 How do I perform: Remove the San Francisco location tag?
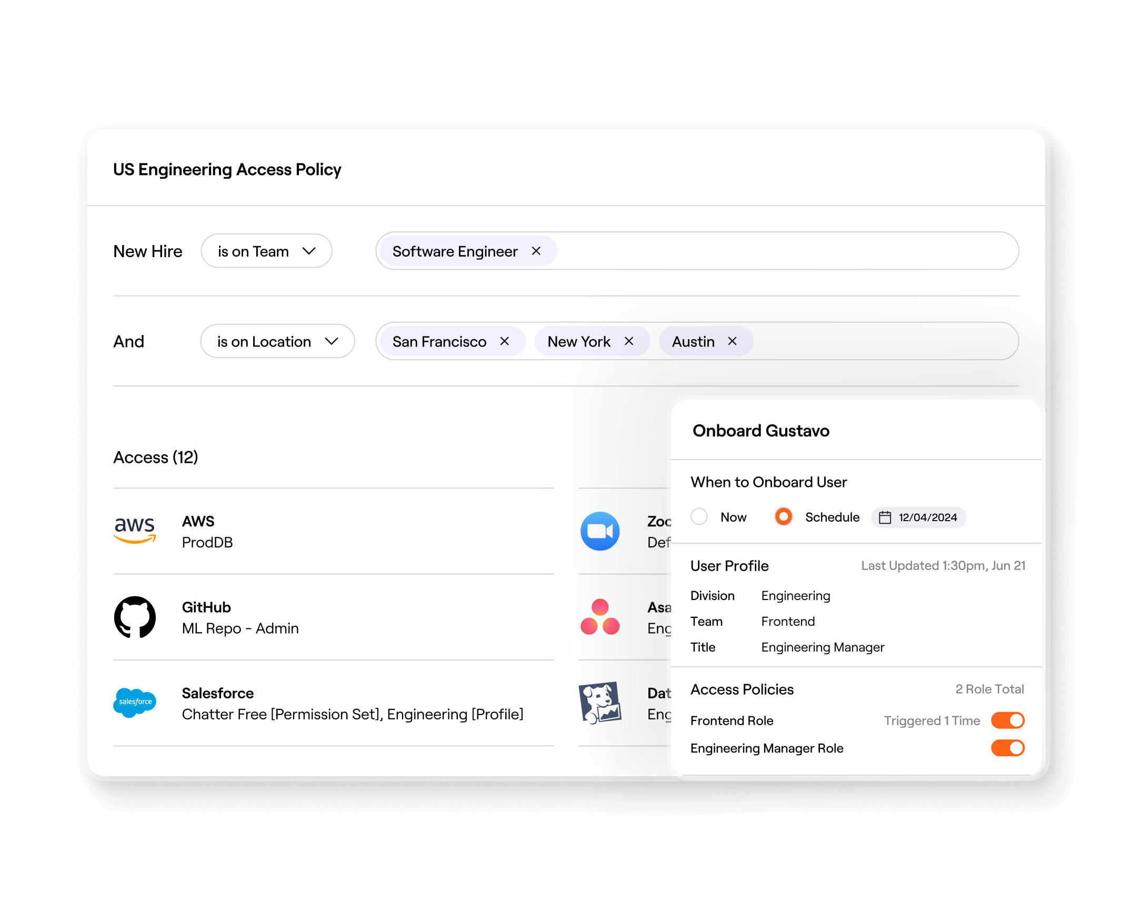(x=504, y=341)
